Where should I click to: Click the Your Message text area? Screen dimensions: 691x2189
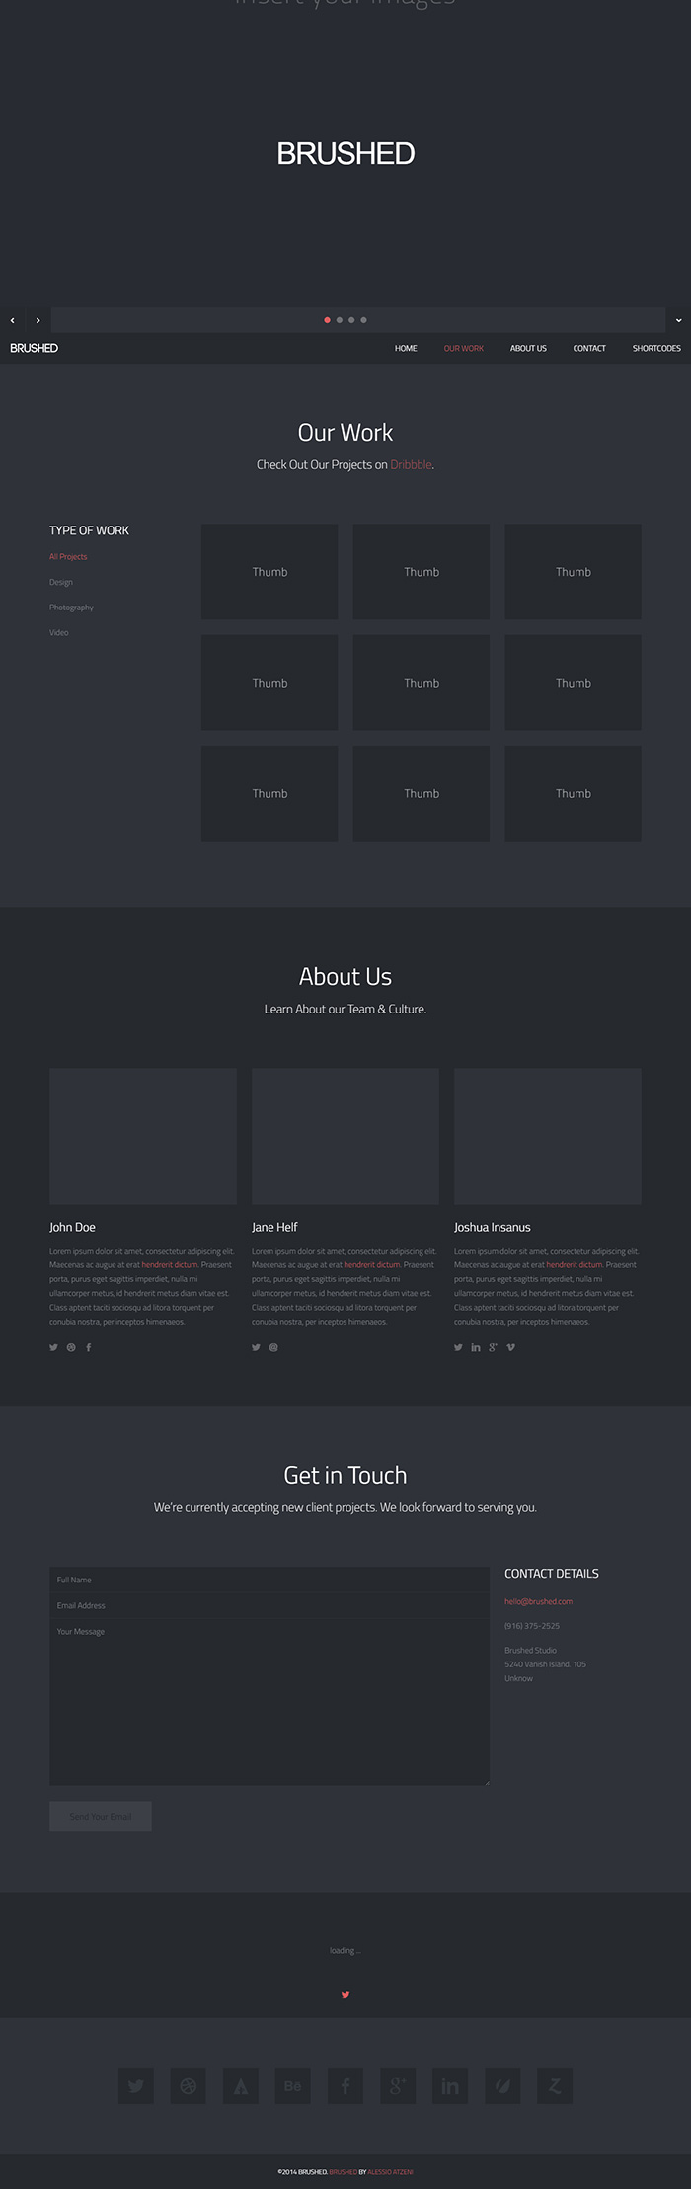coord(269,1701)
